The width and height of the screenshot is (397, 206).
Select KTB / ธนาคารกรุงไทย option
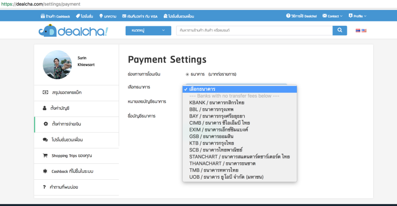tap(240, 143)
